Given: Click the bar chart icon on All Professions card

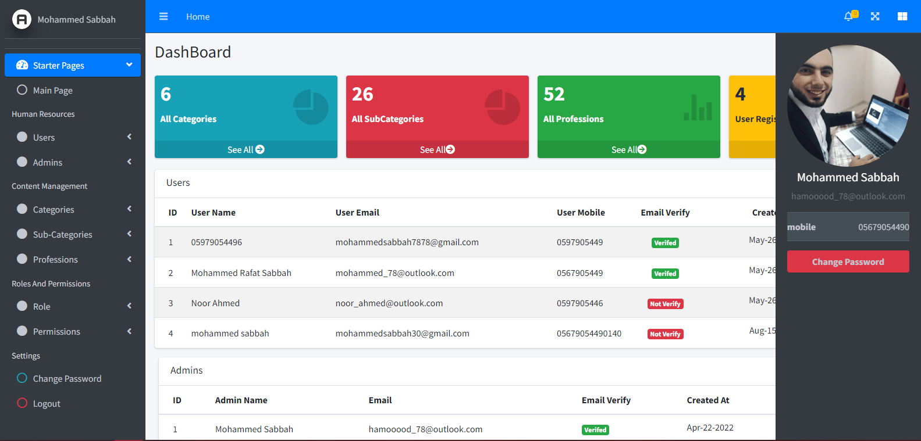Looking at the screenshot, I should (698, 108).
